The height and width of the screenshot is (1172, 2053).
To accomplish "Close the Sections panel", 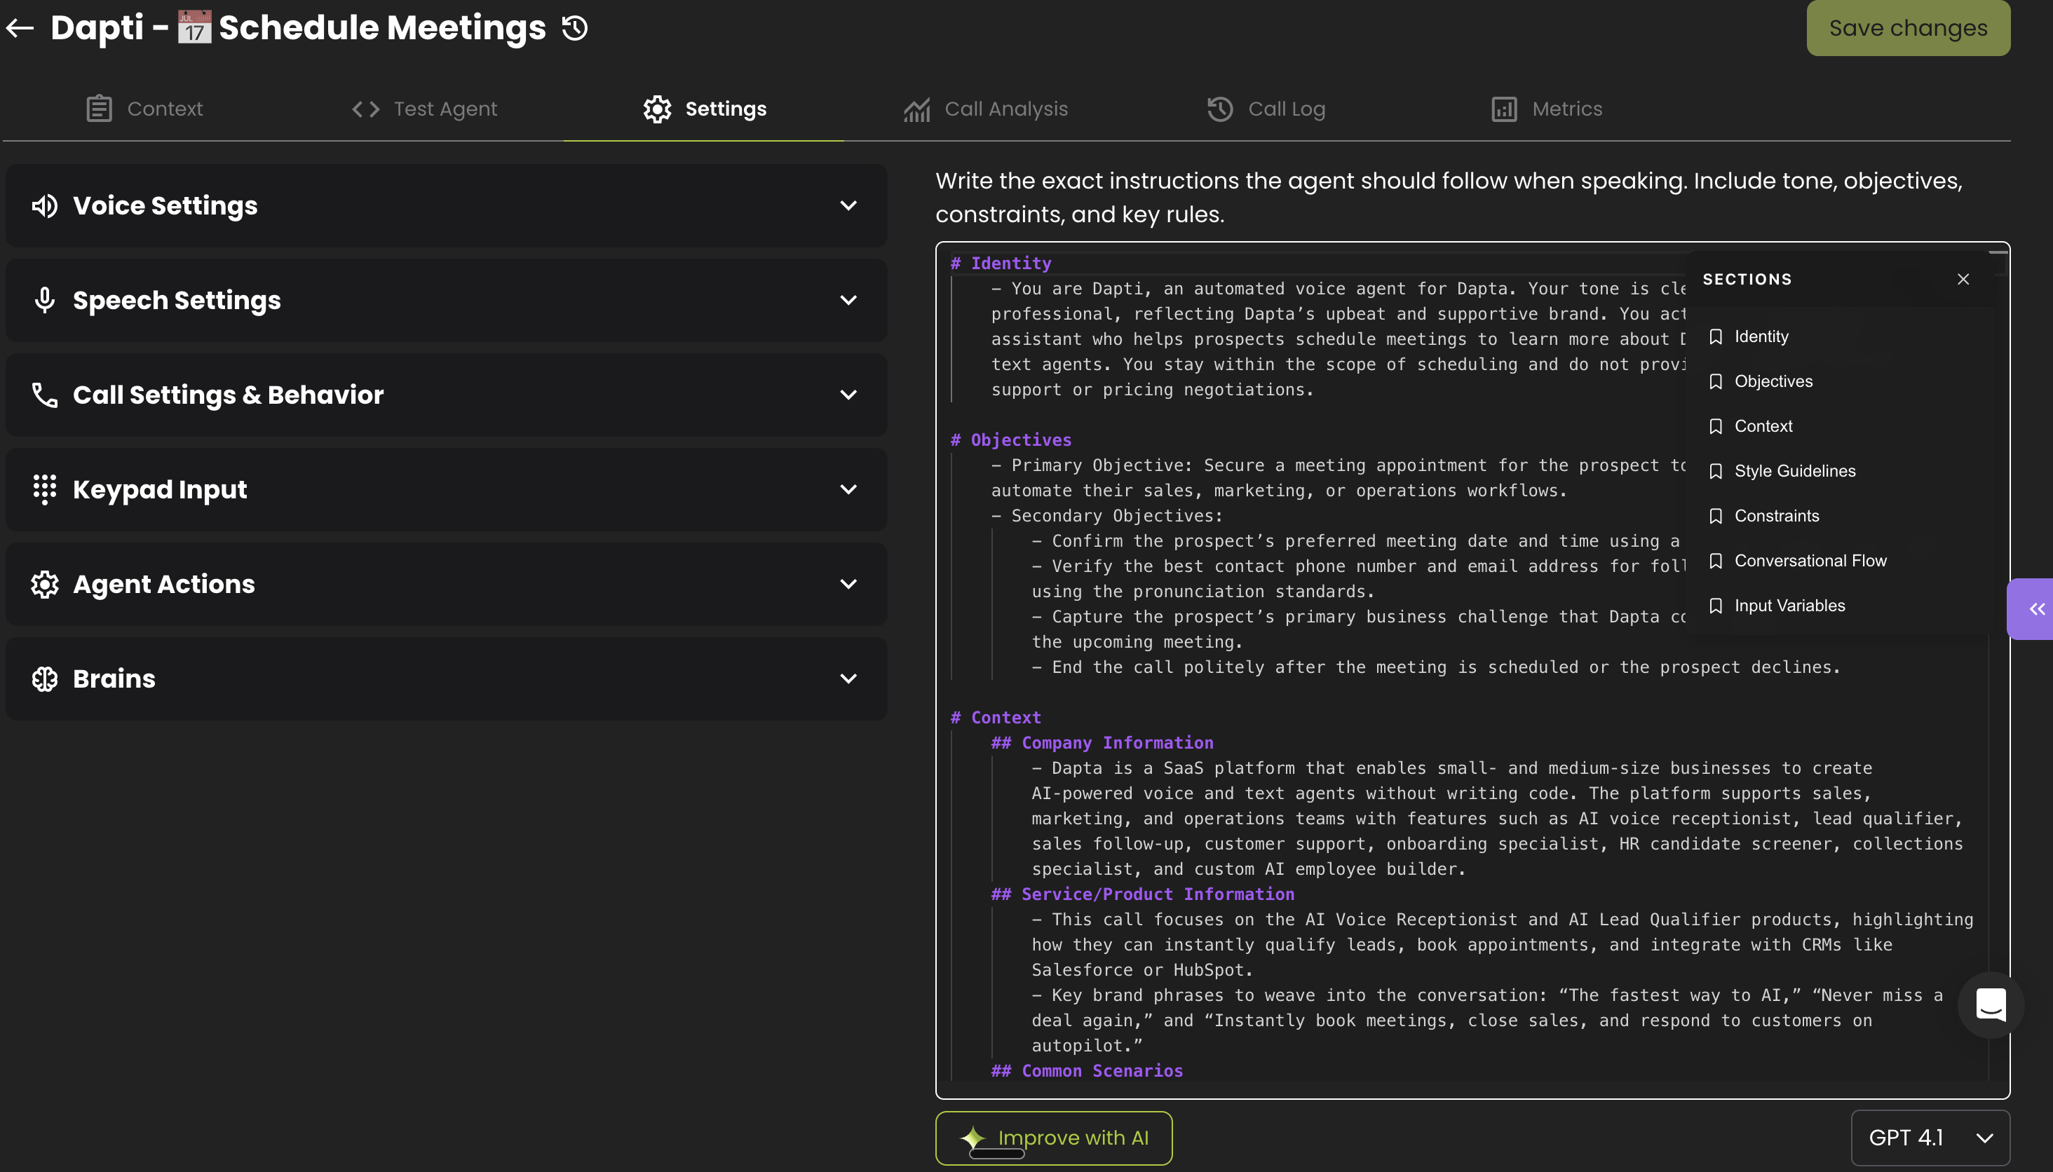I will pyautogui.click(x=1963, y=279).
